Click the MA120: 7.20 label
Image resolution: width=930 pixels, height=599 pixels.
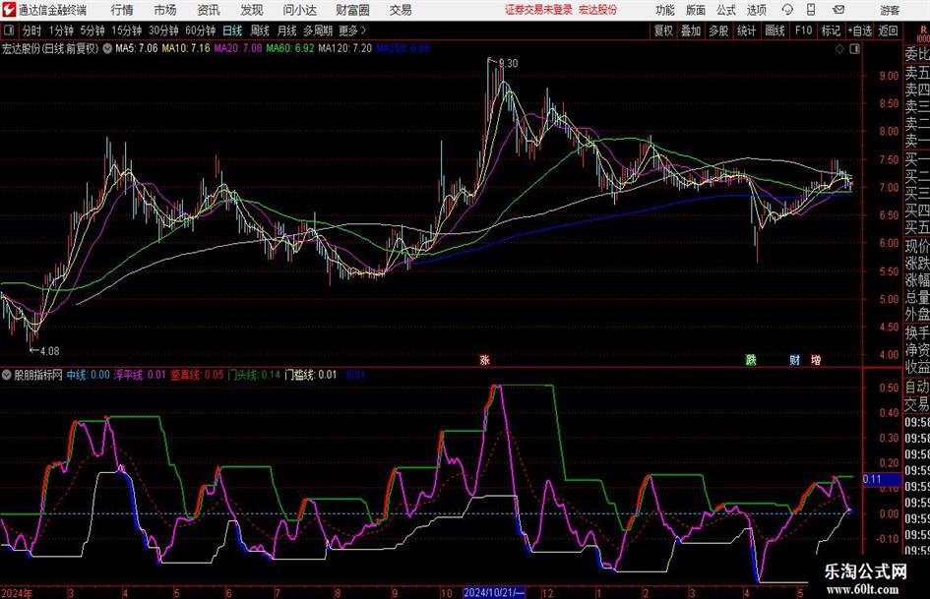[x=345, y=48]
